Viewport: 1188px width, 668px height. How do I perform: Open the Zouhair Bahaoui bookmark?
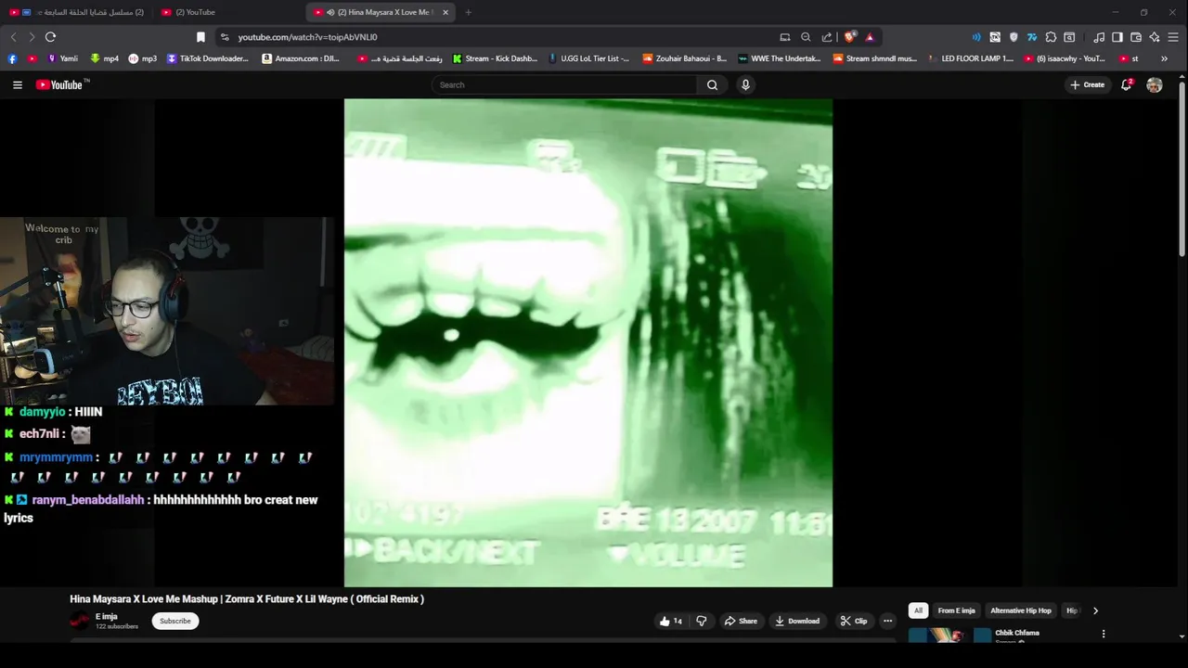(x=685, y=58)
